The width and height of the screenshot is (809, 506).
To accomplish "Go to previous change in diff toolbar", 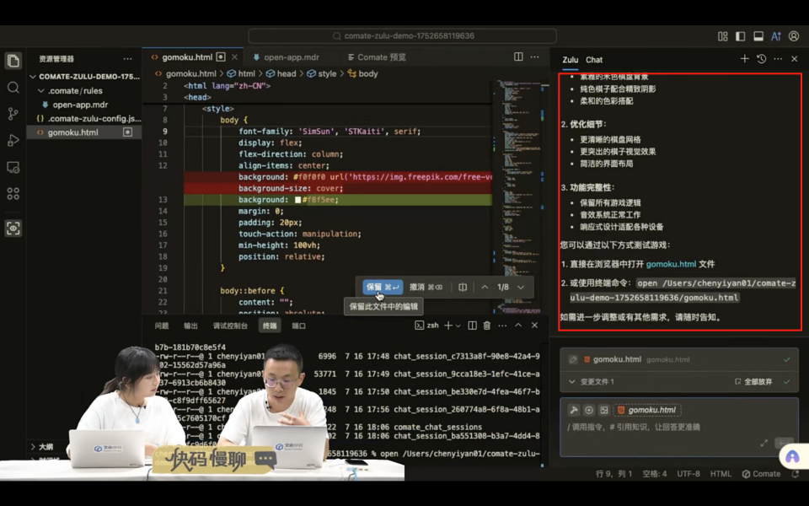I will (x=485, y=287).
